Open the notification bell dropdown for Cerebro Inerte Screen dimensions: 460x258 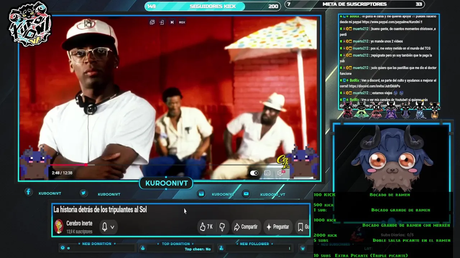108,227
